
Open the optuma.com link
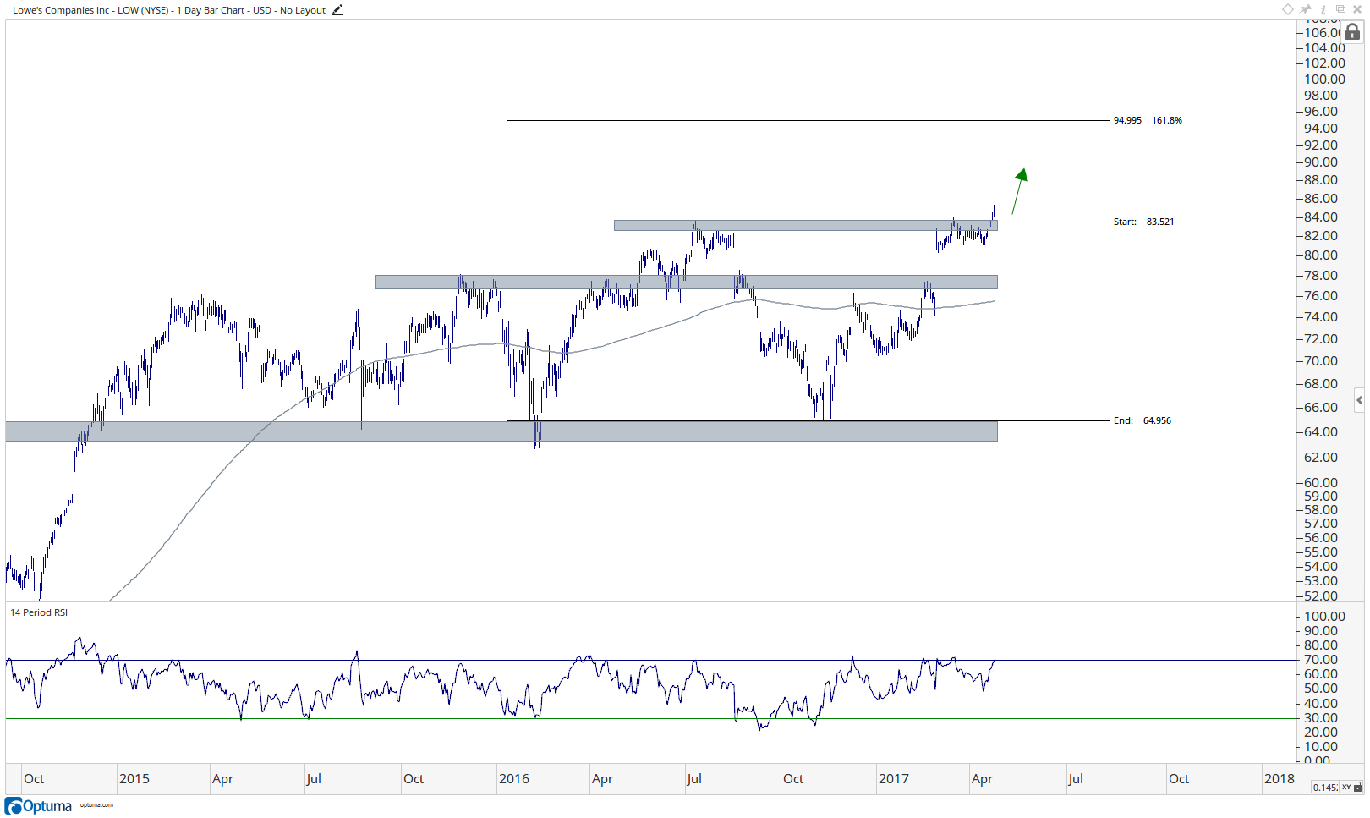click(96, 805)
